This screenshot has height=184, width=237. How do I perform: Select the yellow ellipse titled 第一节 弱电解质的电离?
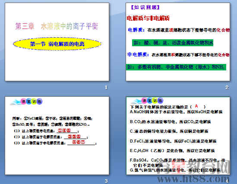(57, 44)
